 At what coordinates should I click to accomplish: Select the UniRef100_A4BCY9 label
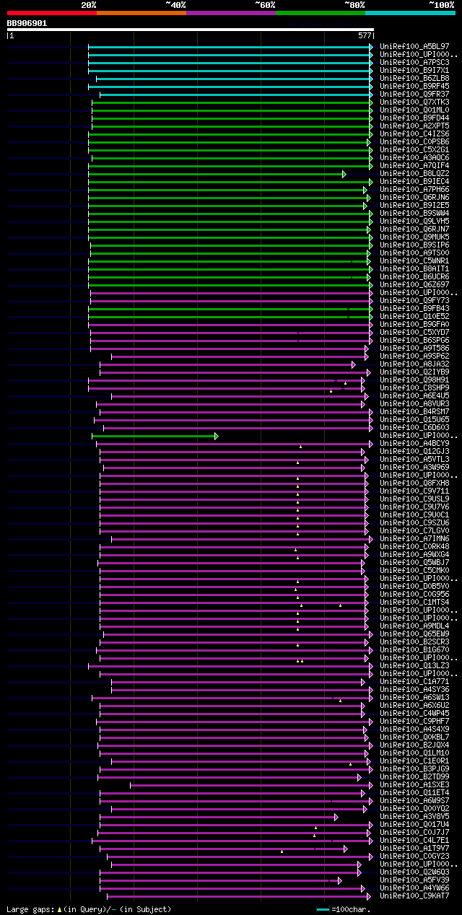point(414,444)
